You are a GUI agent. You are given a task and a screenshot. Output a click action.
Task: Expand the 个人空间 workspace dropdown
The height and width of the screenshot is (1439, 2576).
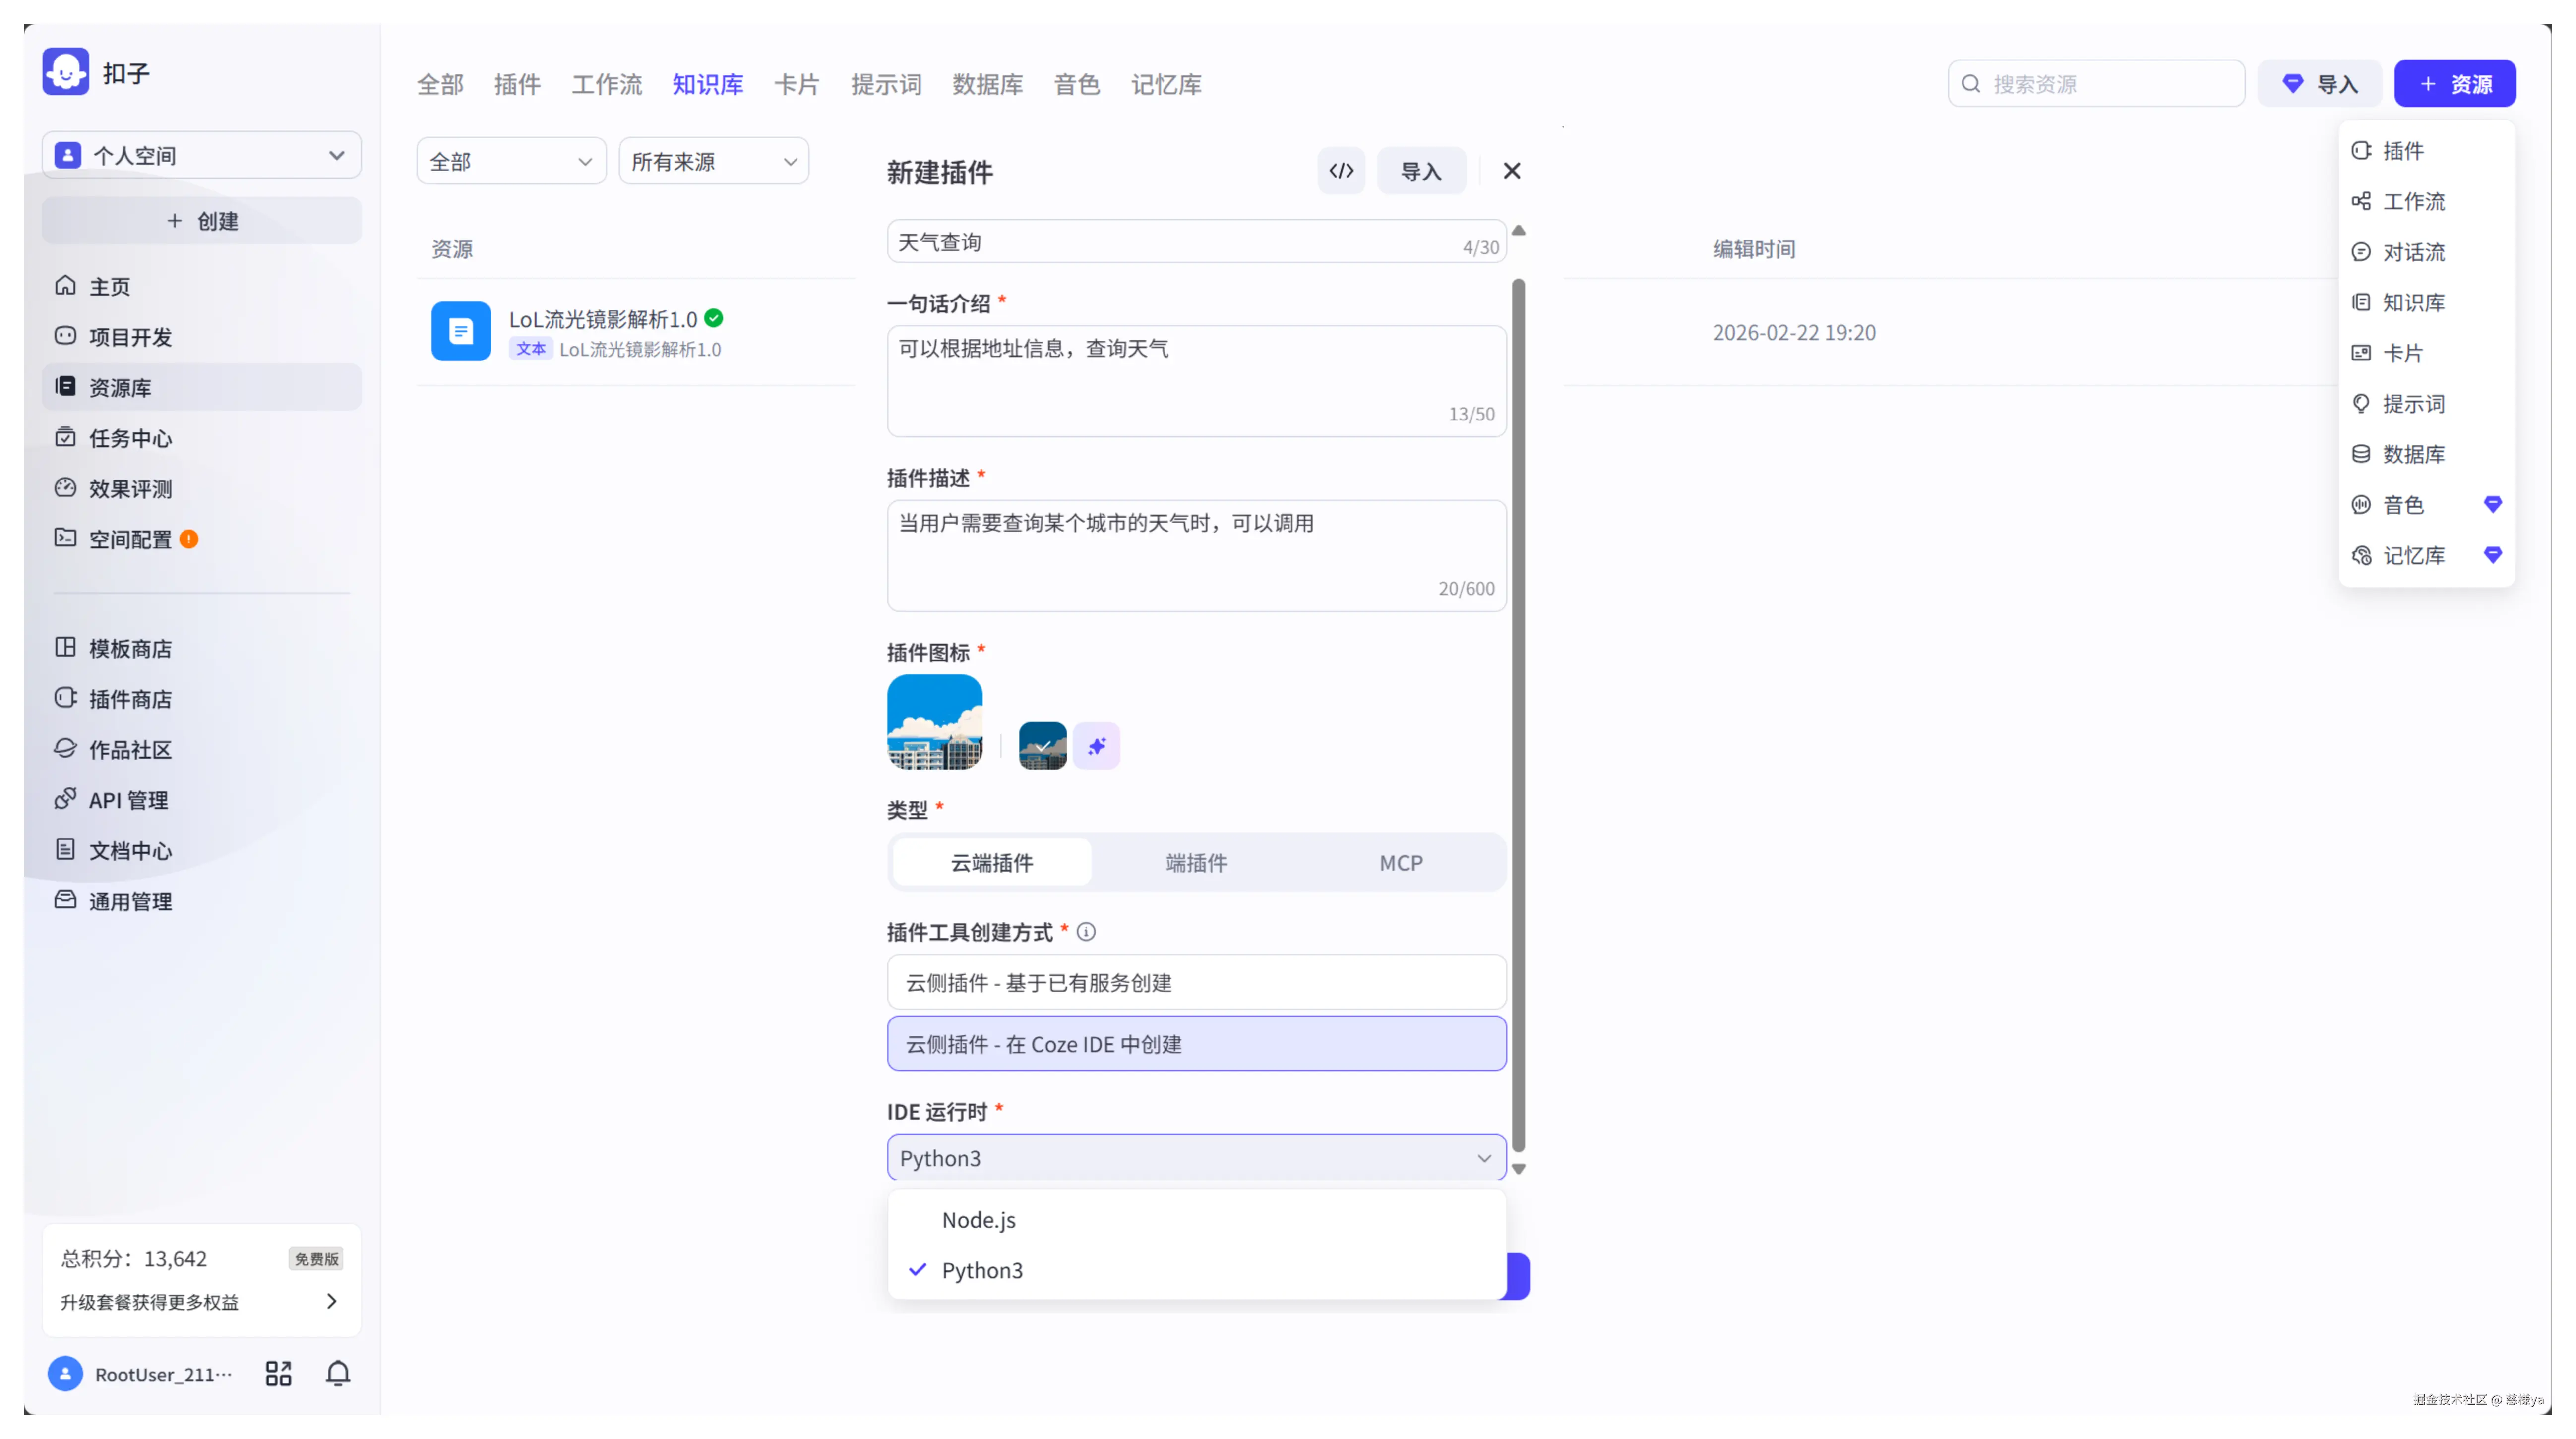(336, 155)
